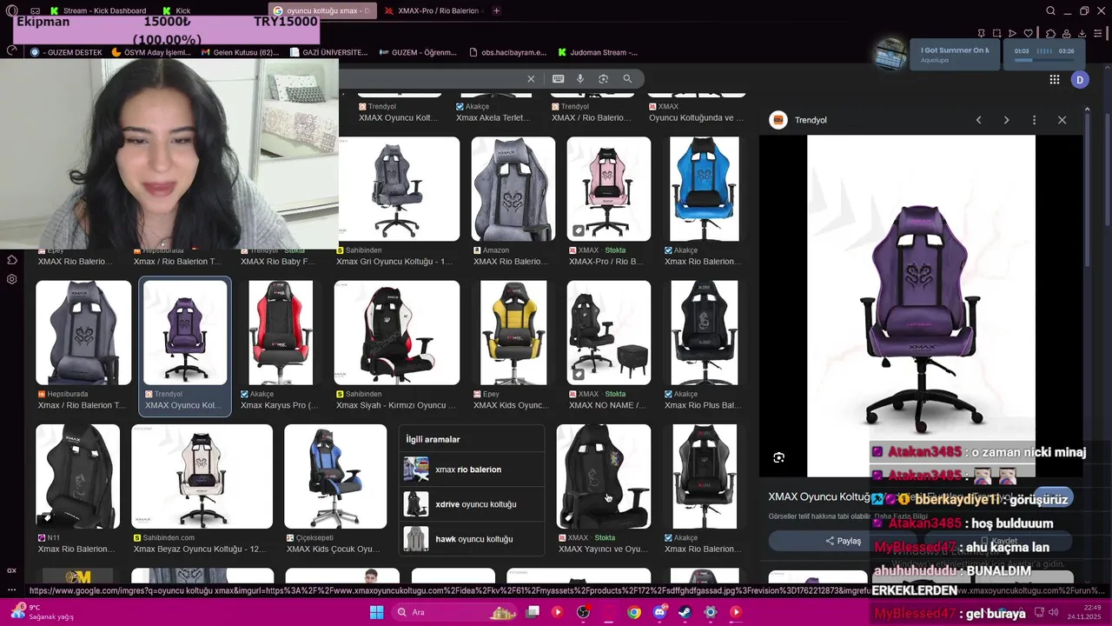1112x626 pixels.
Task: Open obs.hacibayram bookmark
Action: pyautogui.click(x=507, y=52)
